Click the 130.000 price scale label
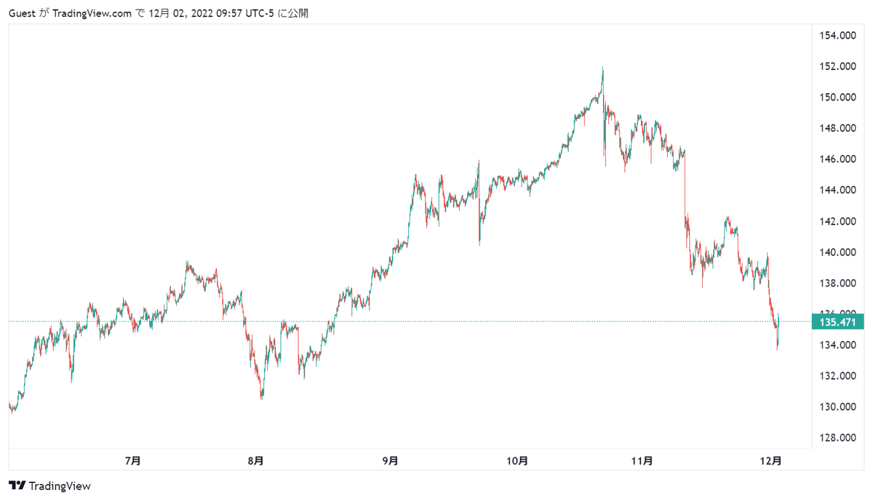The image size is (873, 501). tap(836, 406)
